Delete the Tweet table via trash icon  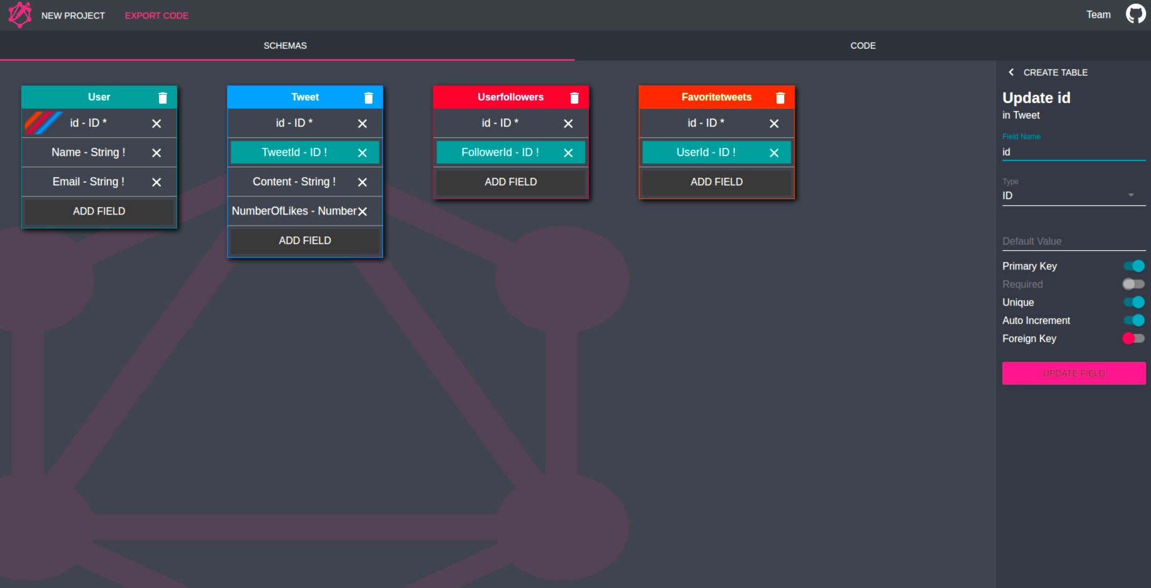click(369, 97)
